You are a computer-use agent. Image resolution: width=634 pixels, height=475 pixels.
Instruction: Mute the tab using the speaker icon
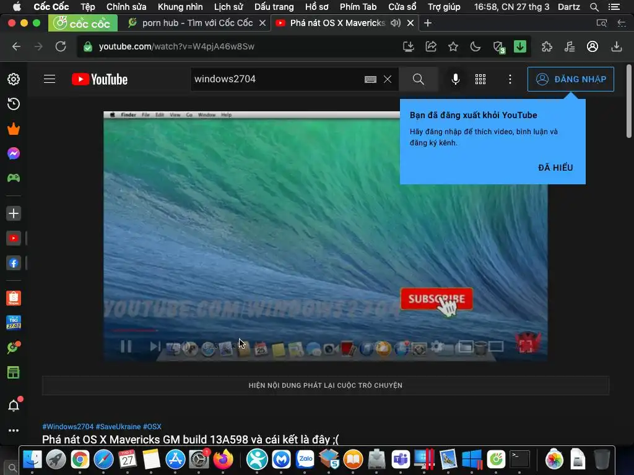(396, 23)
